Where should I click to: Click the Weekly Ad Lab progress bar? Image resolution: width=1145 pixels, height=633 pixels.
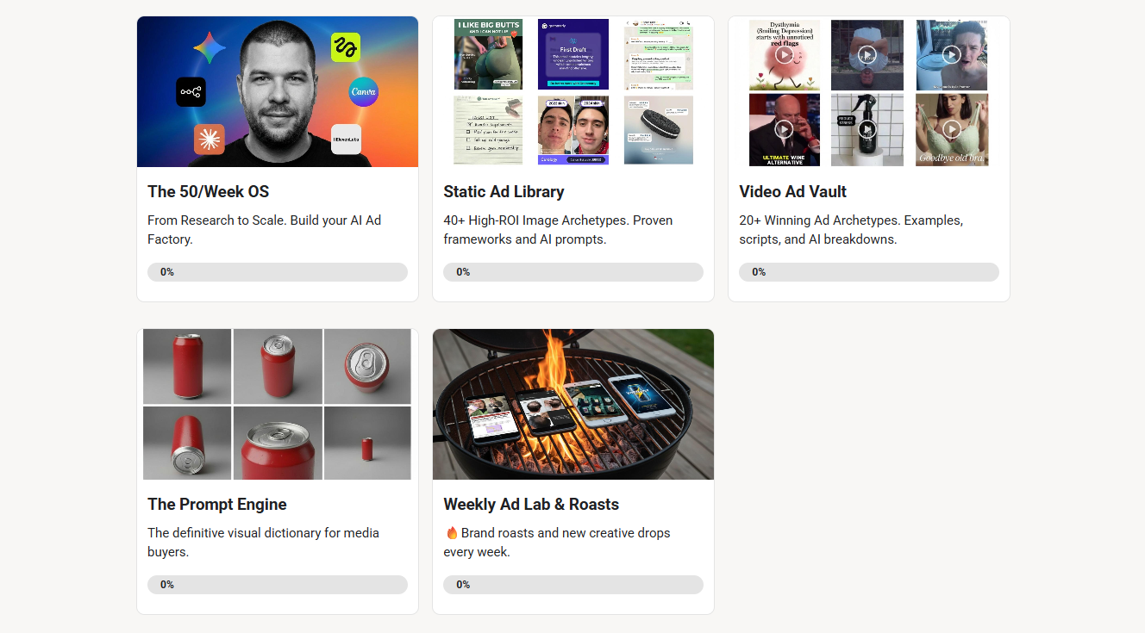pyautogui.click(x=573, y=585)
